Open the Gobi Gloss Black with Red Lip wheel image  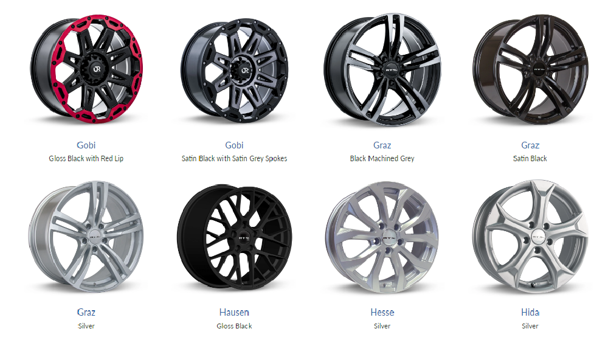pyautogui.click(x=86, y=69)
